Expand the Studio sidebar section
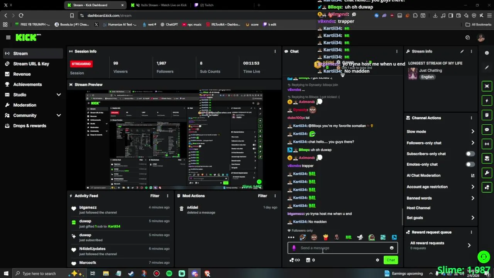The width and height of the screenshot is (494, 278). click(59, 95)
